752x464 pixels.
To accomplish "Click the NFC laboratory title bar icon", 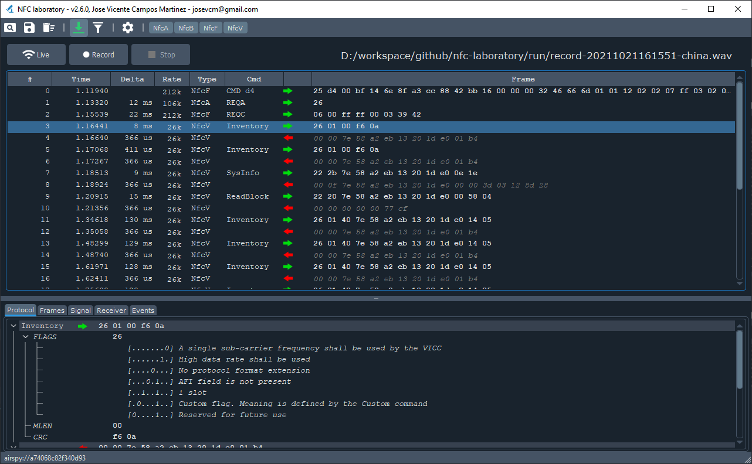I will [9, 9].
